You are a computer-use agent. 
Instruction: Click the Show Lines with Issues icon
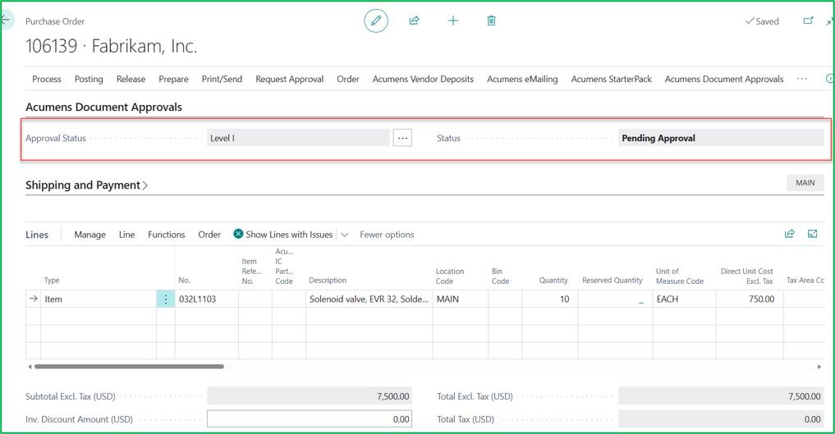pos(238,234)
